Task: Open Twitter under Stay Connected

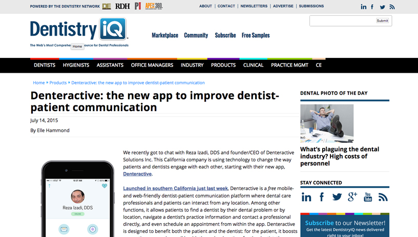Action: click(337, 197)
